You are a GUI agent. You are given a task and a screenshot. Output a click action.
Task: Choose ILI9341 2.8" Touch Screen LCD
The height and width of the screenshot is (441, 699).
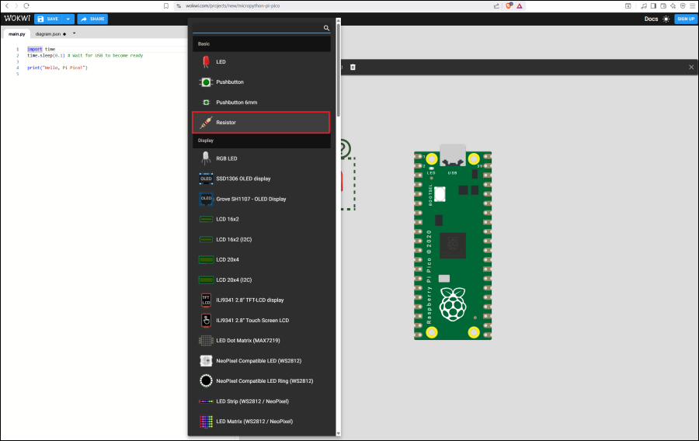pyautogui.click(x=261, y=321)
